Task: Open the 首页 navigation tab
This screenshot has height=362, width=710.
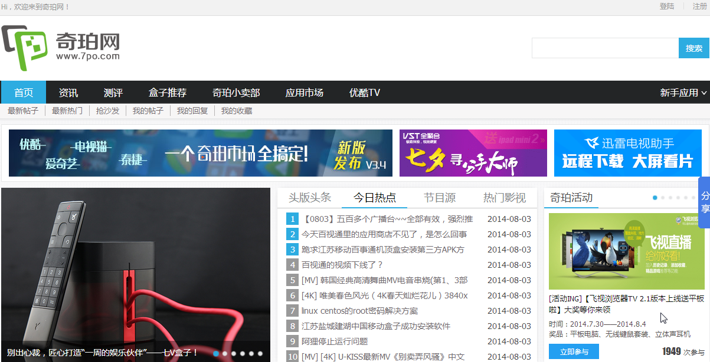Action: [24, 92]
